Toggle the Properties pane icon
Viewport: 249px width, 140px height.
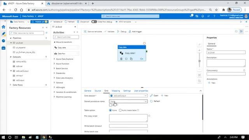[x=241, y=31]
